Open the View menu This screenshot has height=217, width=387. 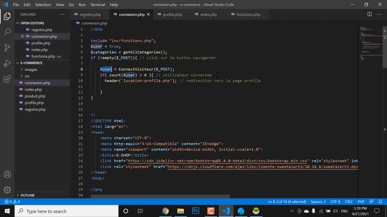(x=60, y=5)
